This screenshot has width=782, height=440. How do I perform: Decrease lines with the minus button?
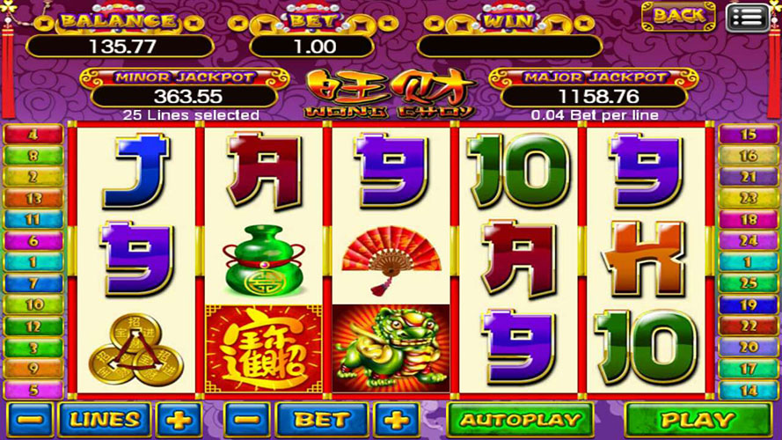click(29, 420)
